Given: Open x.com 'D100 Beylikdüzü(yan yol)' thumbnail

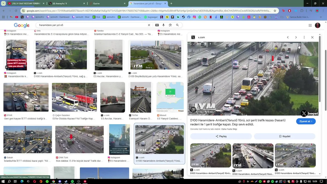Looking at the screenshot, I should point(156,55).
